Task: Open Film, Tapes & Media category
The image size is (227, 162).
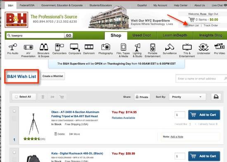Action: tap(123, 51)
